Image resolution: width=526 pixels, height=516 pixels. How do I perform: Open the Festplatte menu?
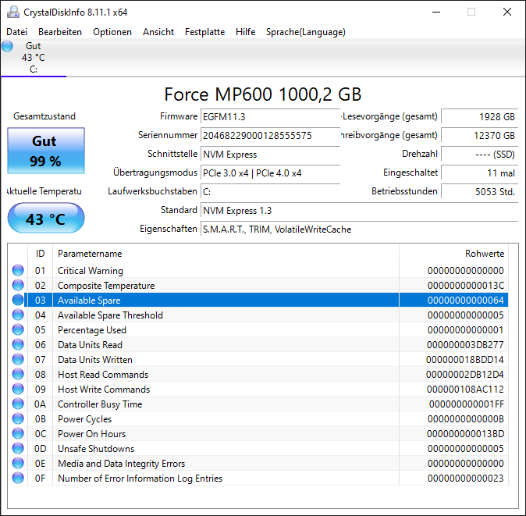point(205,32)
